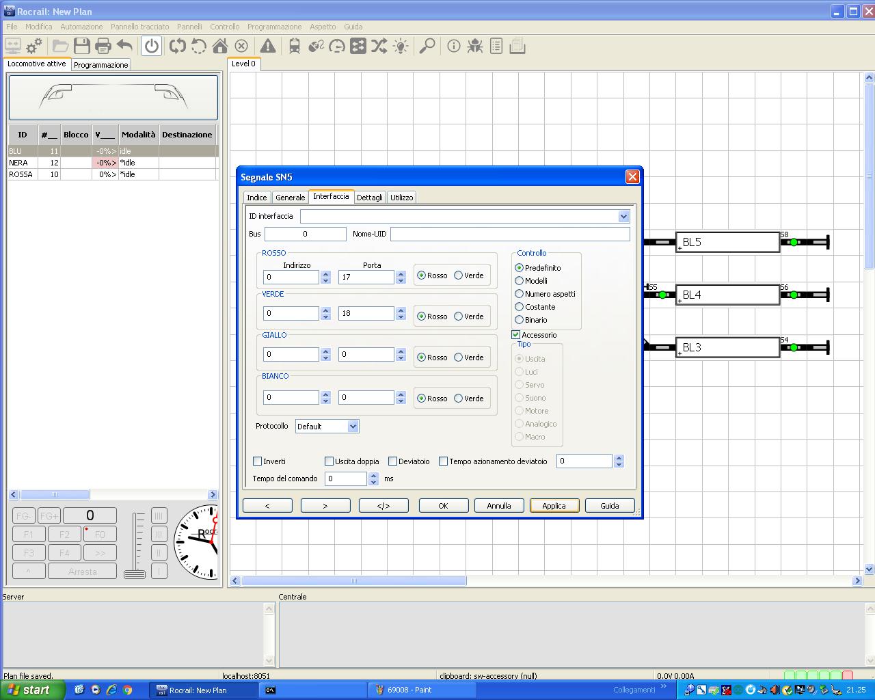Click the Guida button in dialog

click(x=610, y=506)
